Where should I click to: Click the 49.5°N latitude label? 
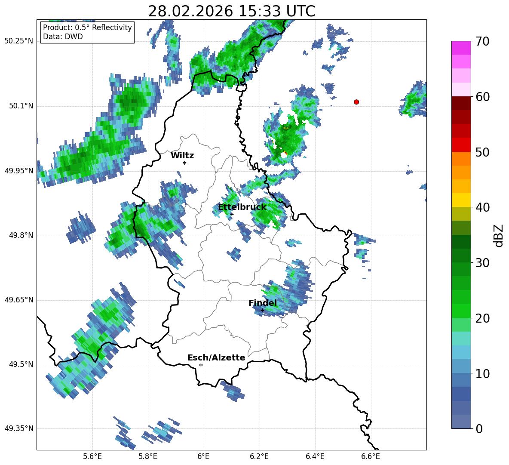coord(21,365)
